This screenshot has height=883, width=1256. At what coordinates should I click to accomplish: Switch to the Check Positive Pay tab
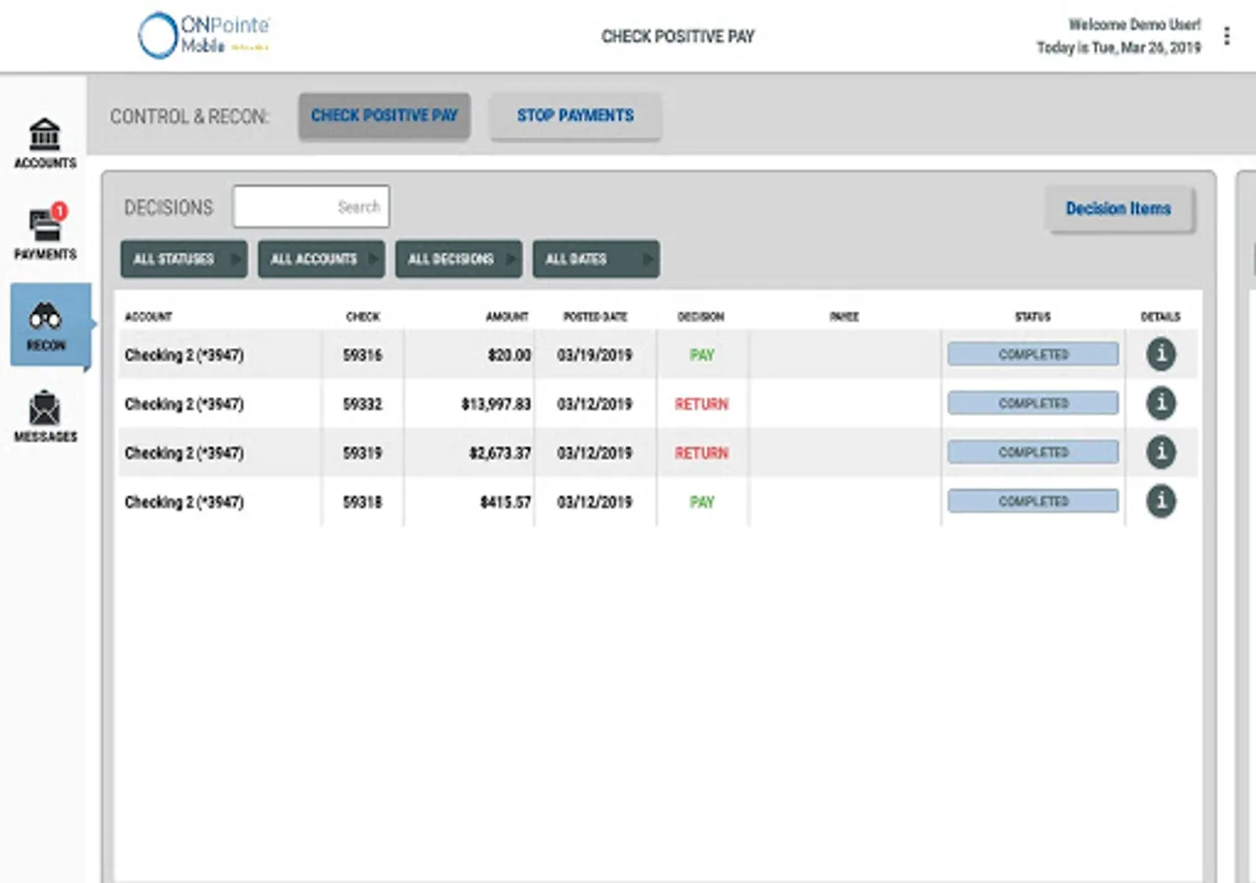coord(385,116)
